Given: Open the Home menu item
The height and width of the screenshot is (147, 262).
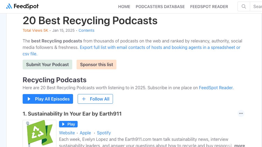Looking at the screenshot, I should (x=124, y=7).
